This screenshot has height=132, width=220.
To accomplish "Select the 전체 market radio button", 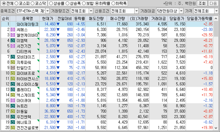I will pos(4,3).
